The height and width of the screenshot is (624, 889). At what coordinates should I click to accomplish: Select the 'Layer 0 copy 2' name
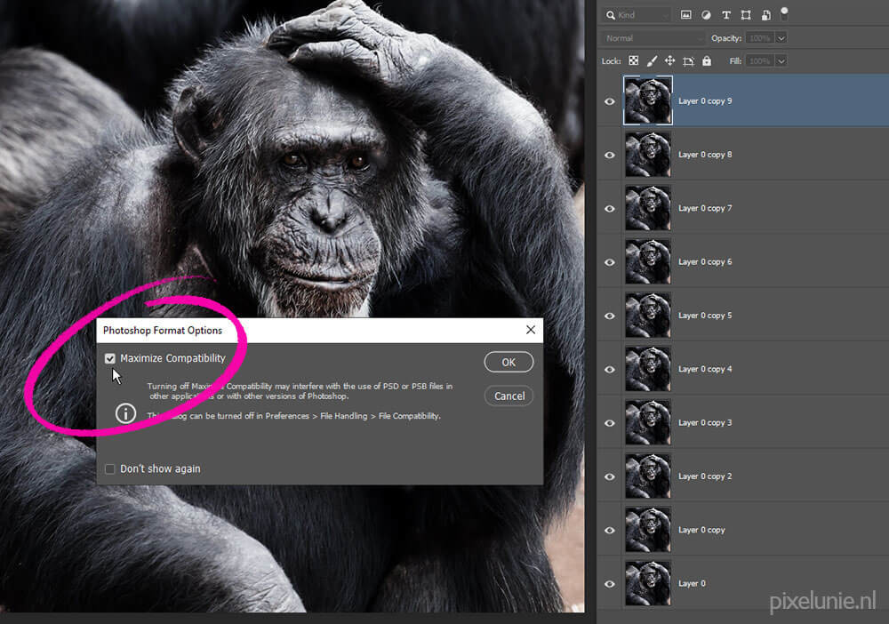705,476
